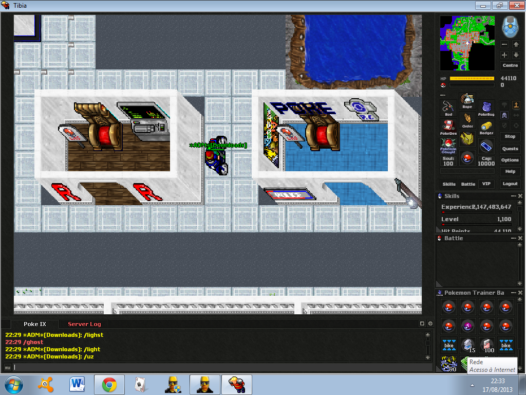
Task: Open the Help button
Action: (510, 171)
